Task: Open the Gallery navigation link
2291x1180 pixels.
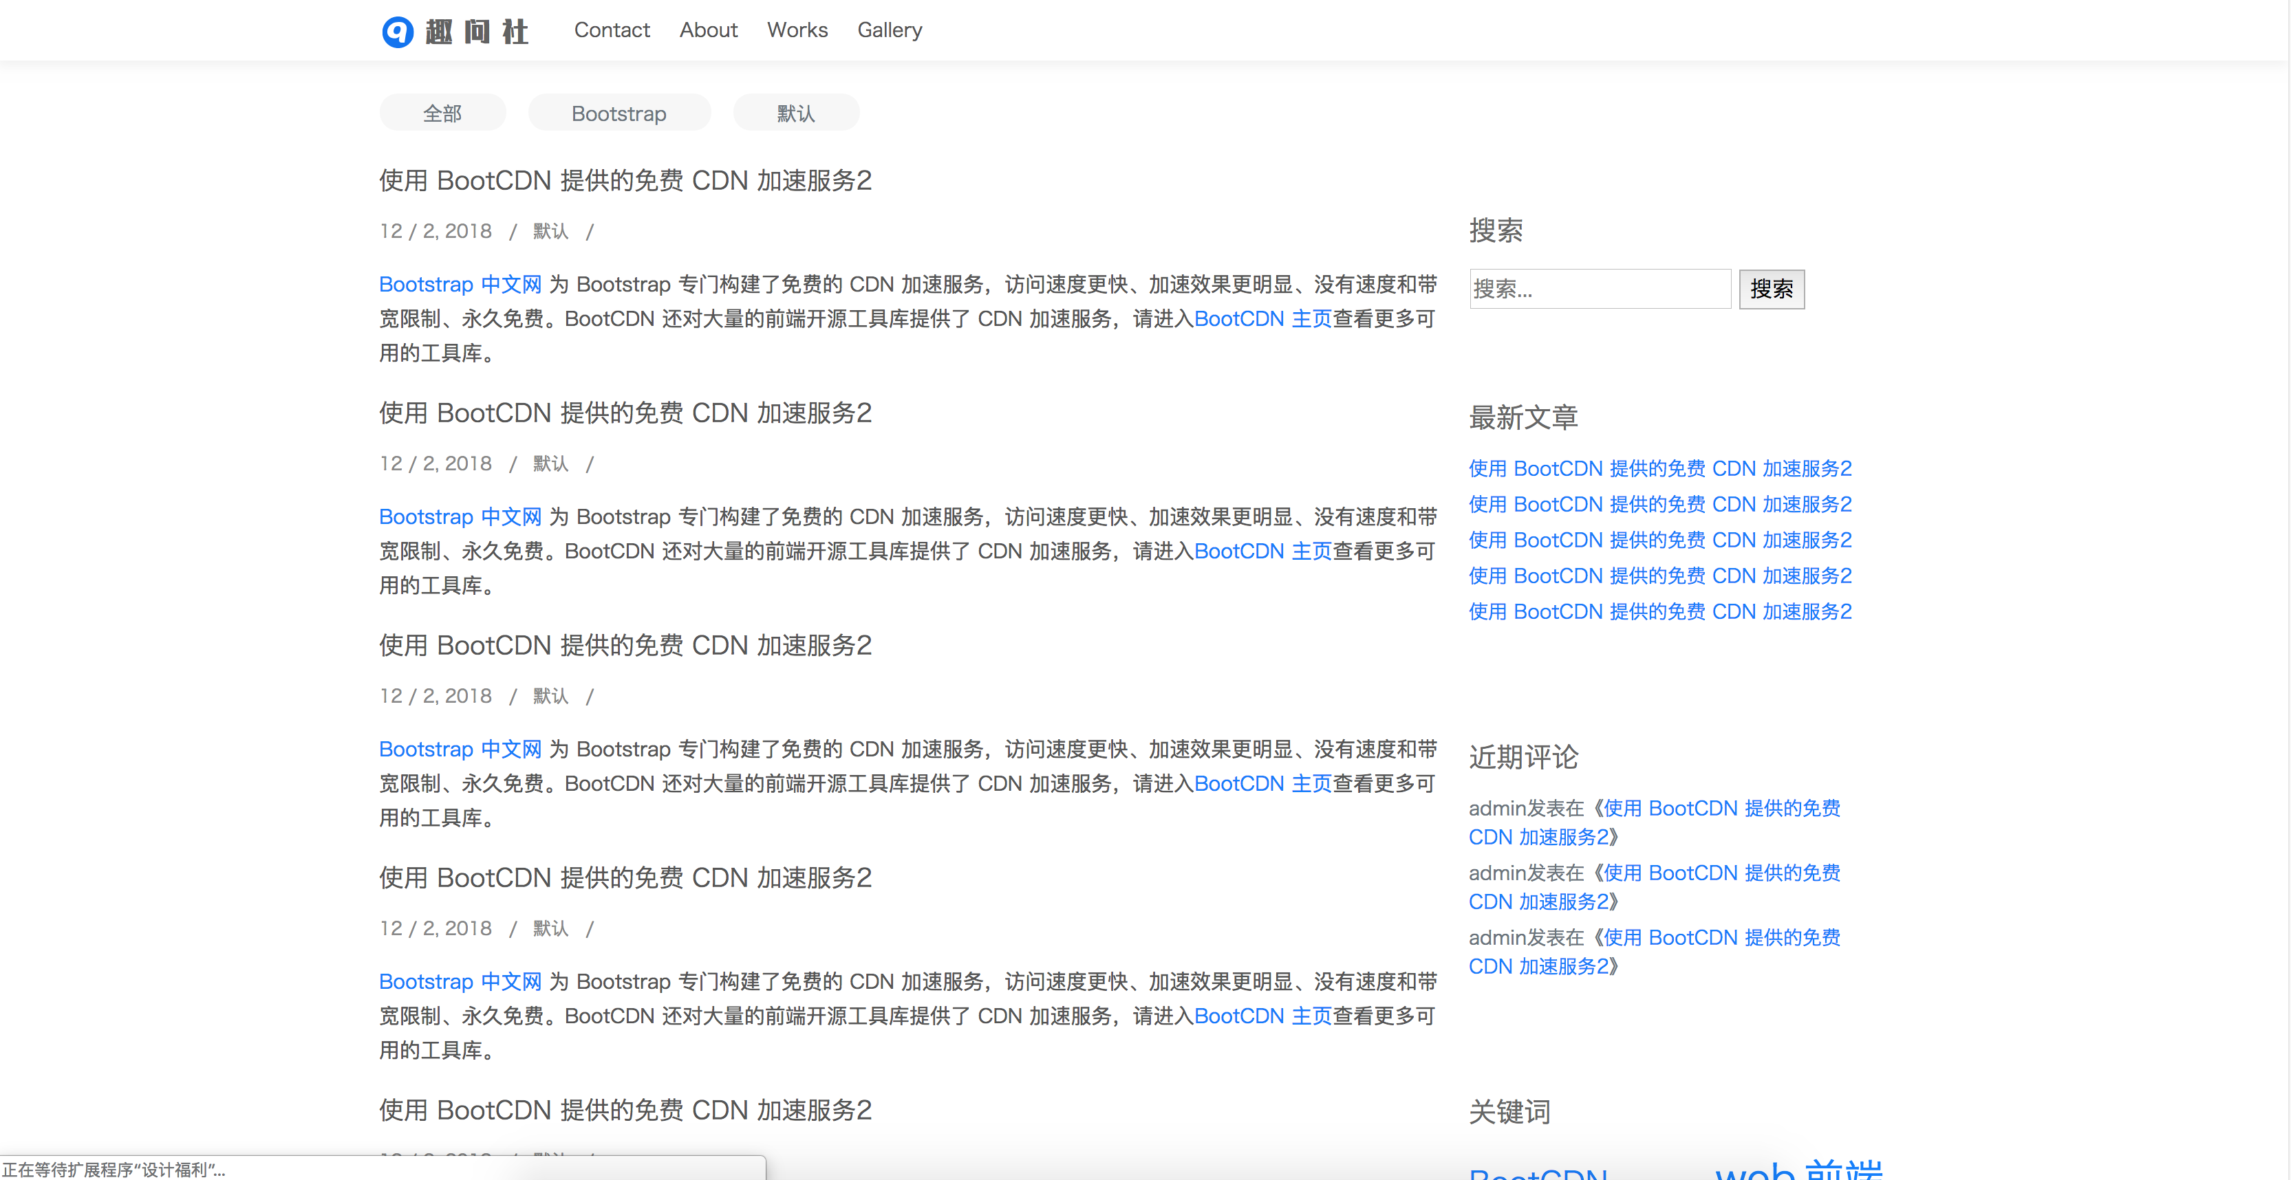Action: tap(890, 30)
